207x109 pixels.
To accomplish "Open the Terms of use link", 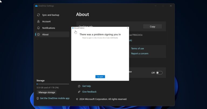I will [x=137, y=49].
